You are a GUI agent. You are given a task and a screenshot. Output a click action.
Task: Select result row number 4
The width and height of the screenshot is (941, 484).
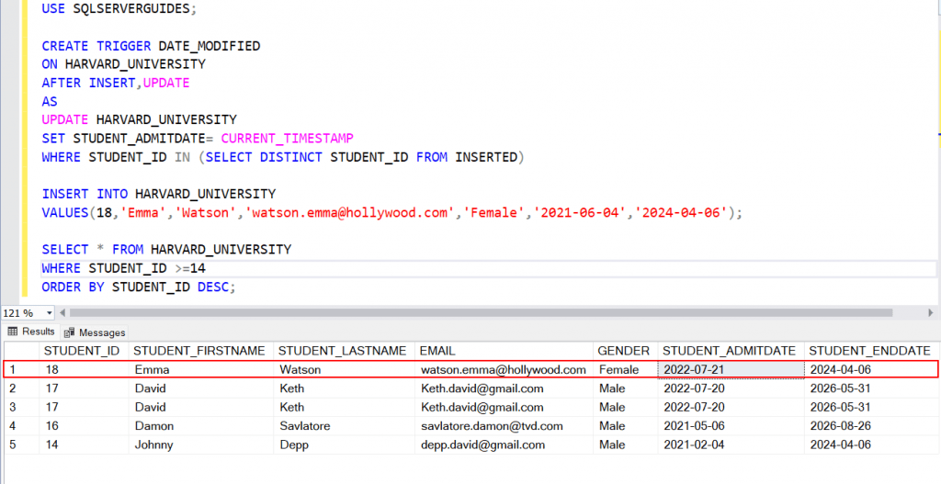(x=22, y=426)
